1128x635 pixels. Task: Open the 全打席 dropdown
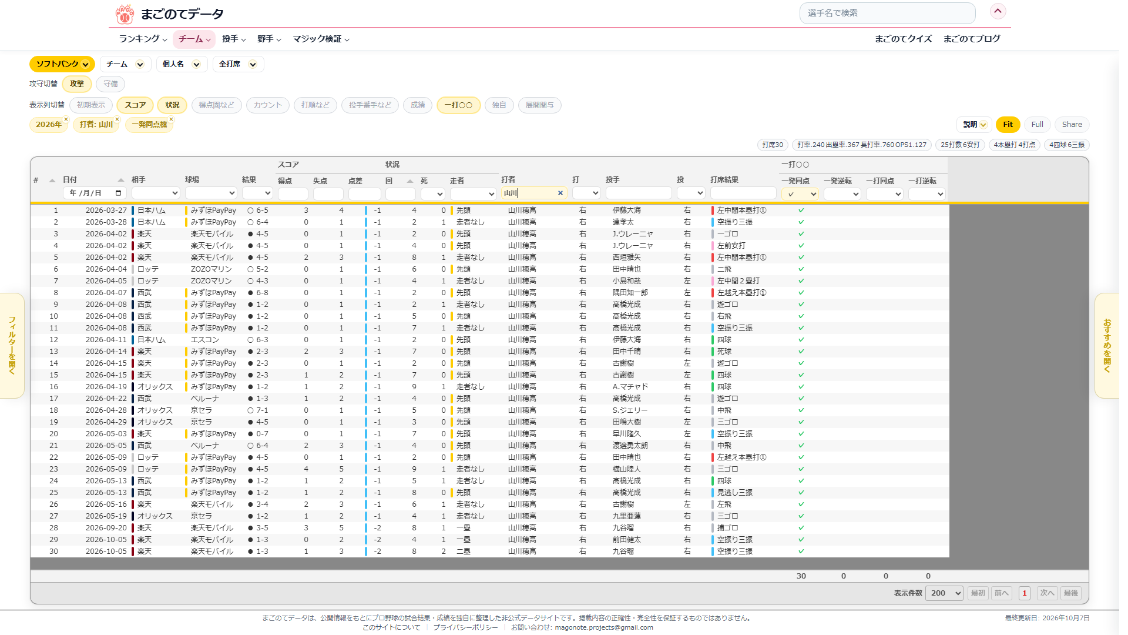coord(238,64)
